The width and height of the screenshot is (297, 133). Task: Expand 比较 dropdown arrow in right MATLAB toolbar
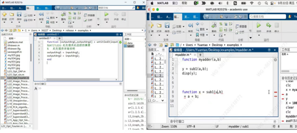(x=184, y=27)
